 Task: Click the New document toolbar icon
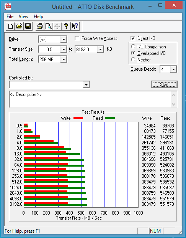point(10,26)
